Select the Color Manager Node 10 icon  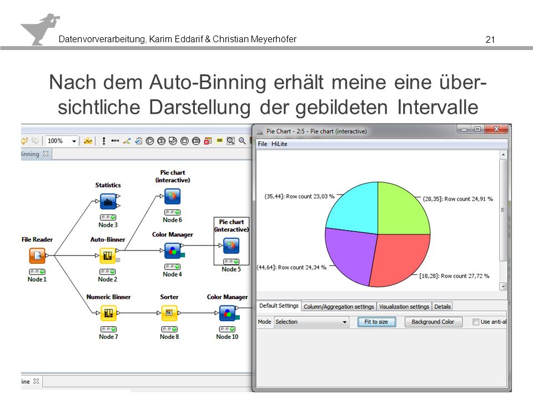tap(228, 313)
